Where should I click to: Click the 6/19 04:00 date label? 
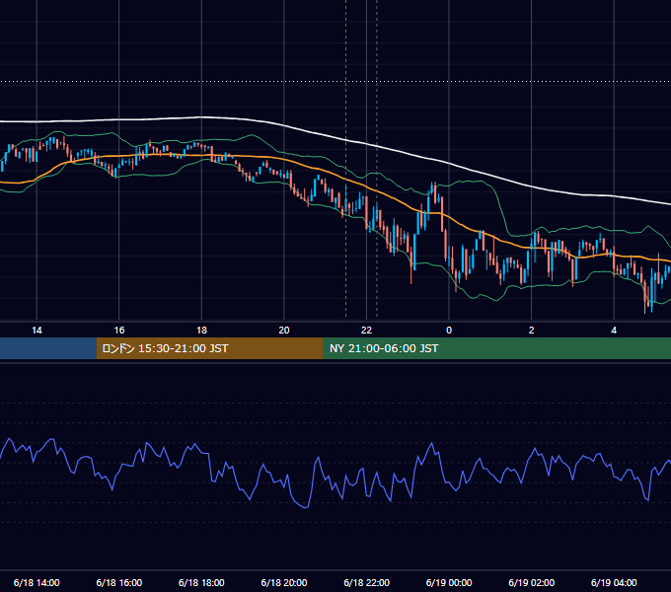tap(614, 582)
